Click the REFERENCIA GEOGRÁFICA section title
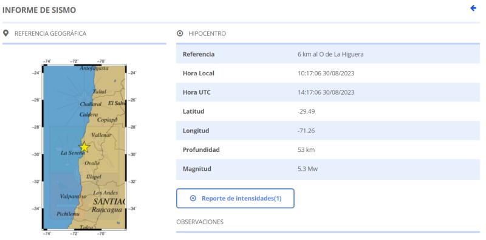 coord(50,33)
